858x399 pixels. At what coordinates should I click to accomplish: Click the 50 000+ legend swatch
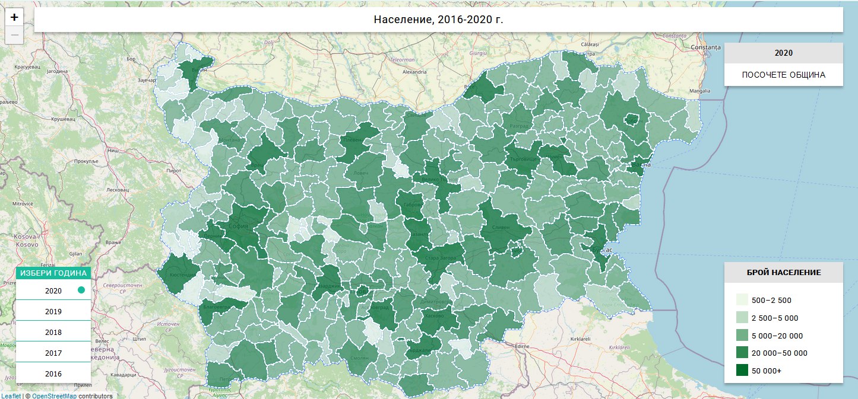(742, 371)
